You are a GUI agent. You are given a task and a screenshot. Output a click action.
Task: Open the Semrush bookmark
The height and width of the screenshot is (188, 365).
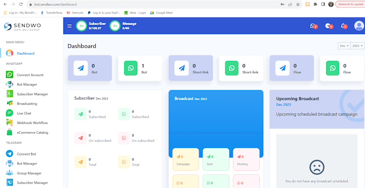[x=75, y=13]
